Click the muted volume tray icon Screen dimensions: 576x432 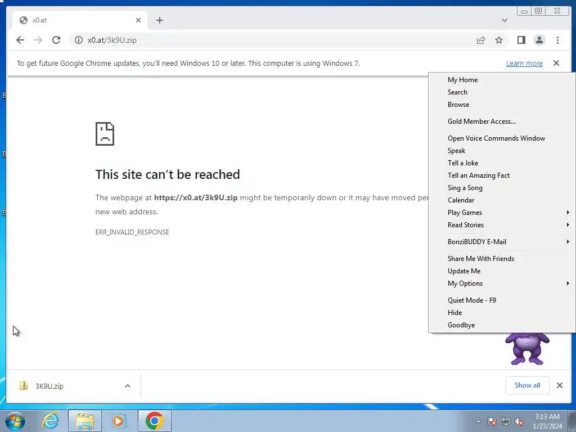point(519,421)
